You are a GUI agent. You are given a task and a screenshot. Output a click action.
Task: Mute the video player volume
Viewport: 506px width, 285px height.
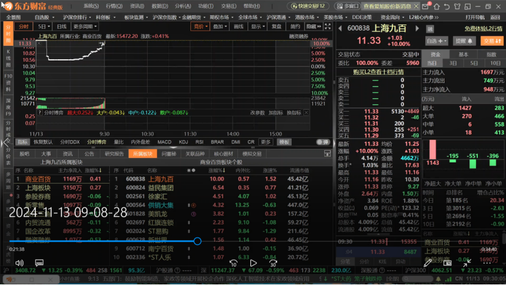pyautogui.click(x=20, y=263)
